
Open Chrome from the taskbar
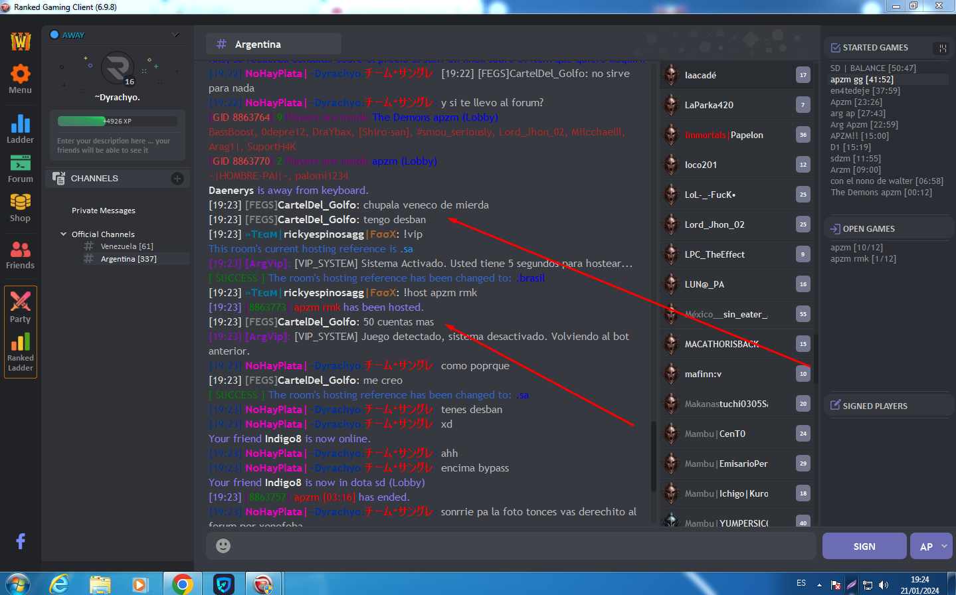click(182, 584)
